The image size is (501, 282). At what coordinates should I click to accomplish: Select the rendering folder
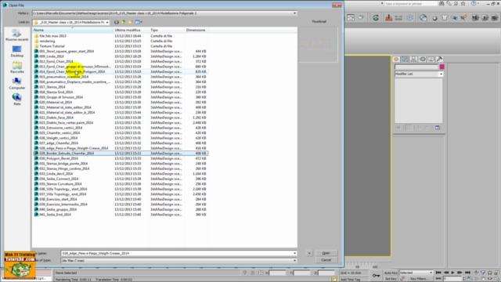pyautogui.click(x=47, y=41)
